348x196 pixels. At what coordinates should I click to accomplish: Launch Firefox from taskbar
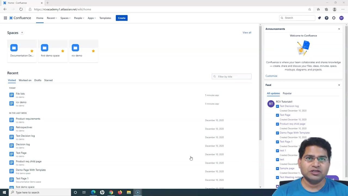pyautogui.click(x=120, y=192)
